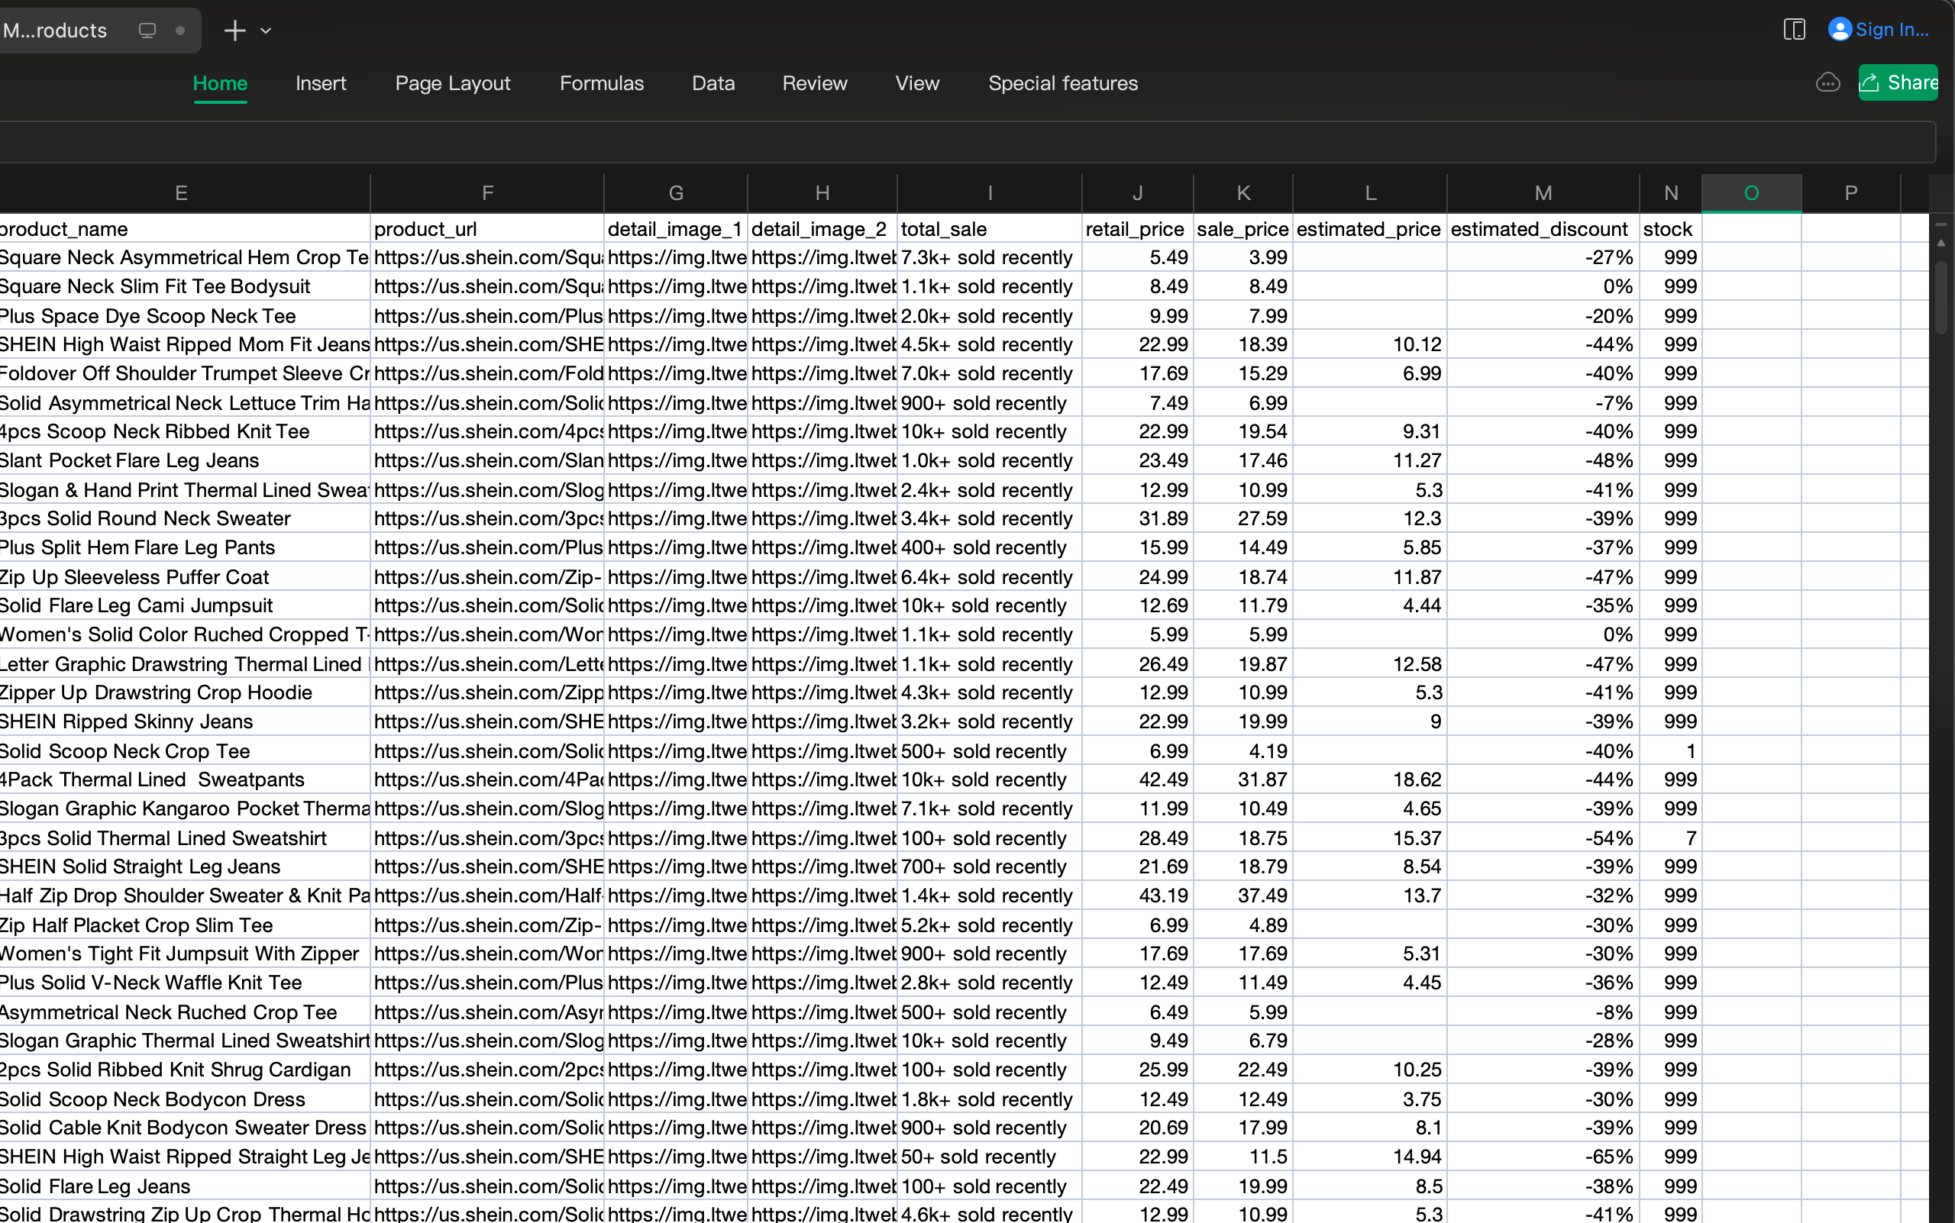Select column N header

click(x=1670, y=192)
